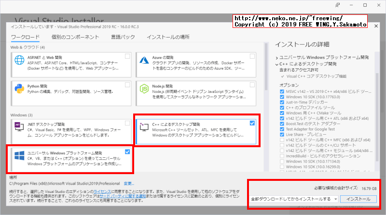Uncheck Universal Windows Platform development workload
This screenshot has width=386, height=215.
click(127, 152)
